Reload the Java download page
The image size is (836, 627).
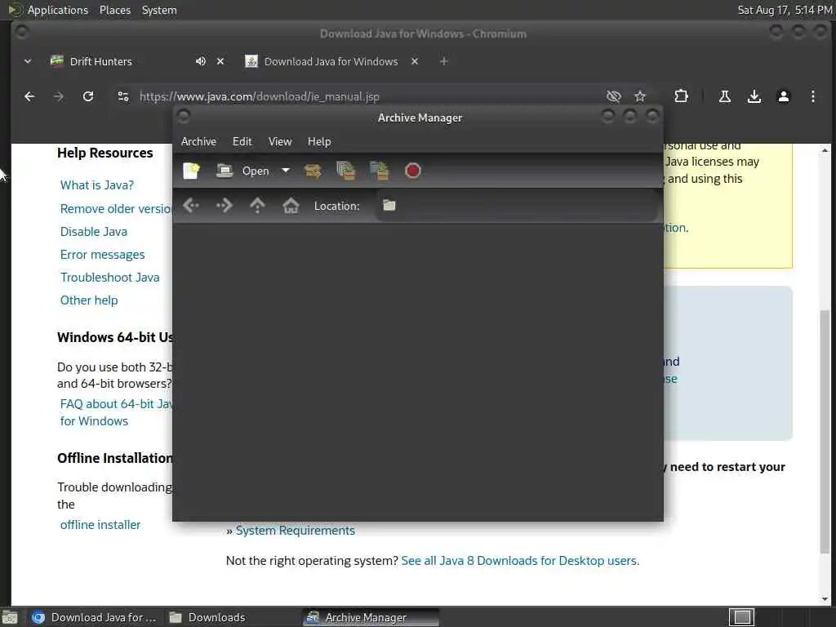(88, 96)
